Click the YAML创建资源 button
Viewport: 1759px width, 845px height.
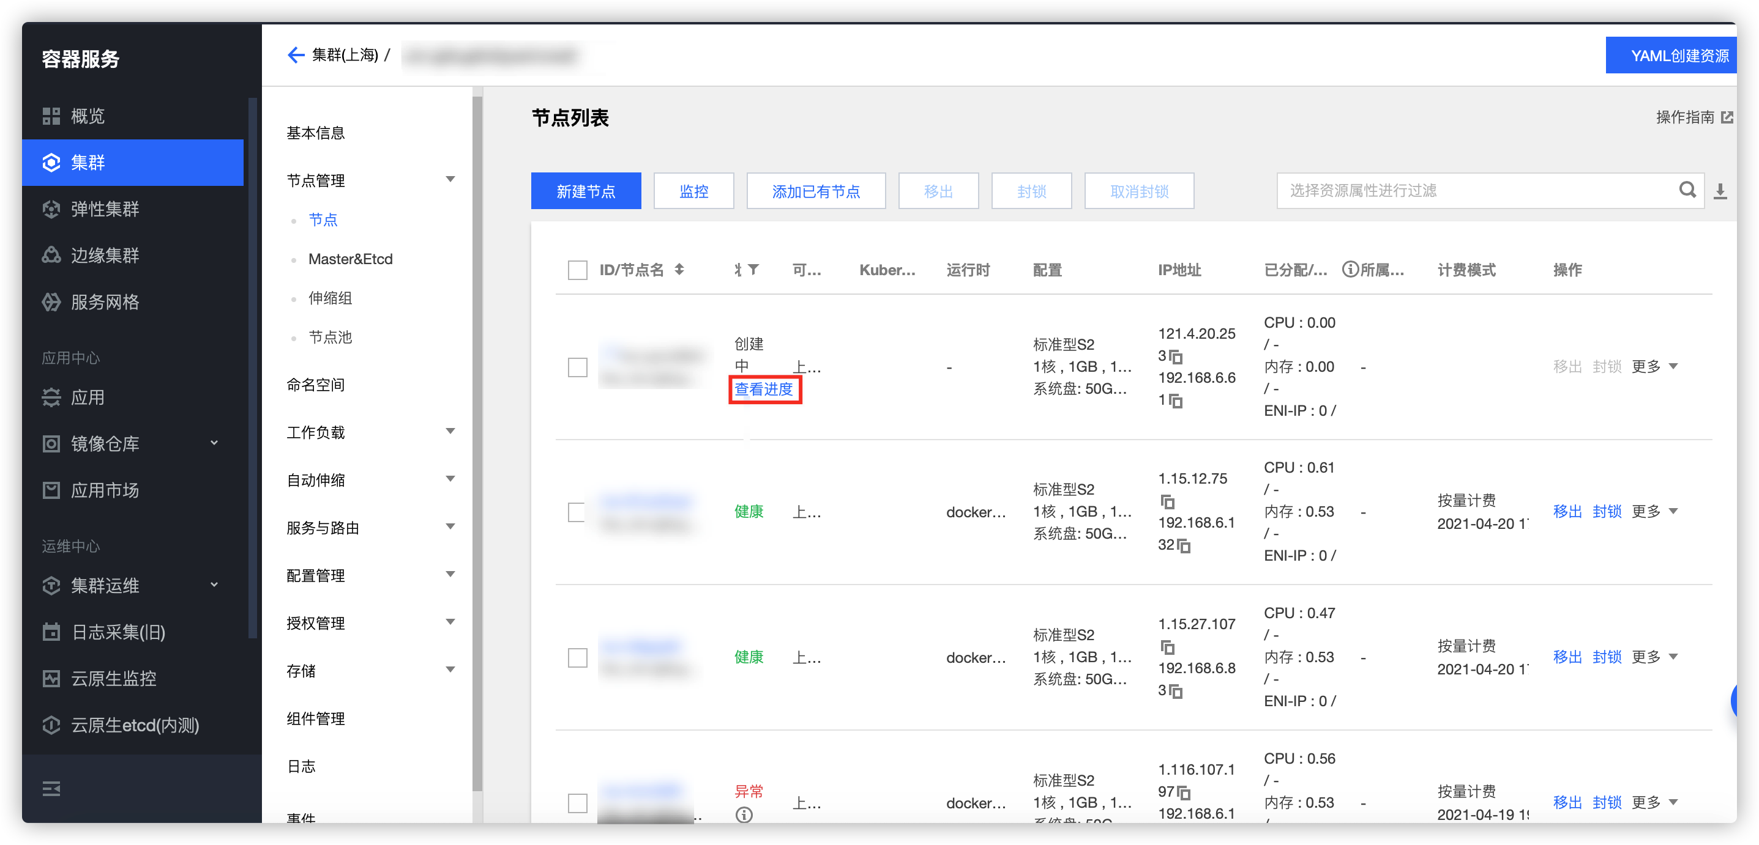pyautogui.click(x=1671, y=55)
